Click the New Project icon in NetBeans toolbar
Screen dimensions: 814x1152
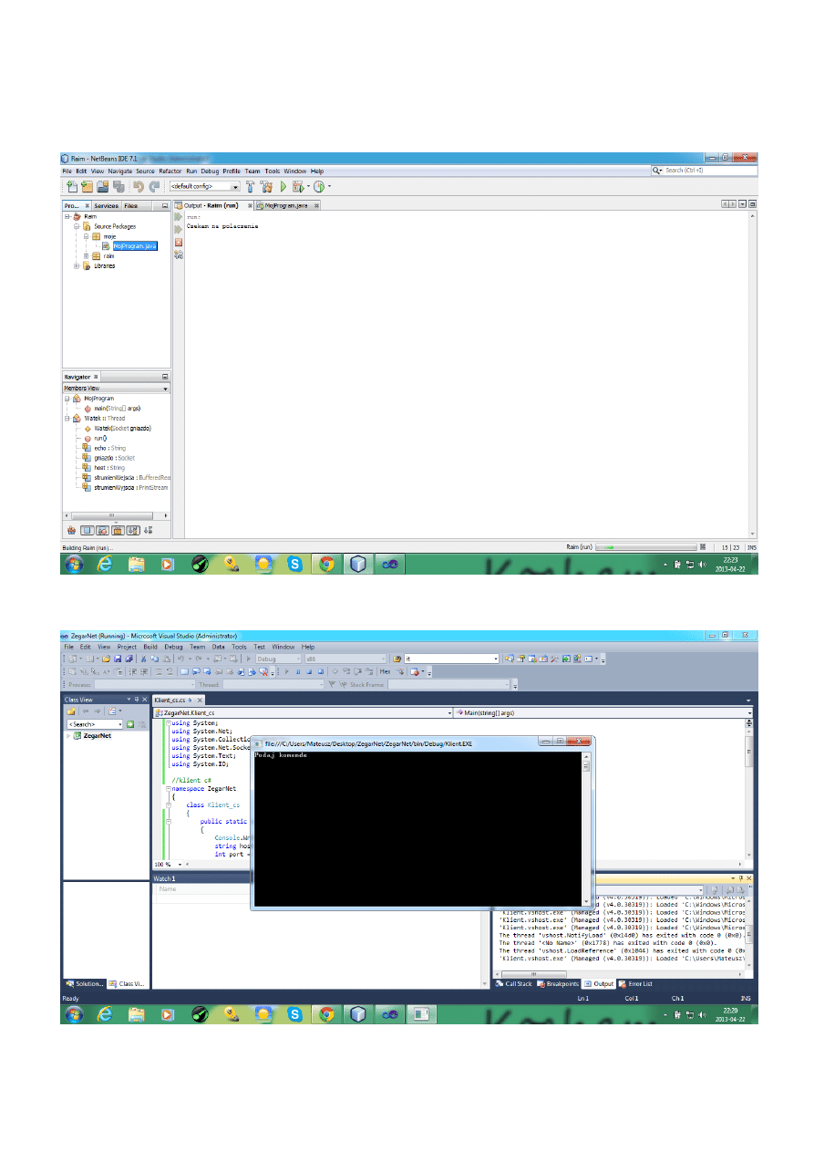(88, 186)
